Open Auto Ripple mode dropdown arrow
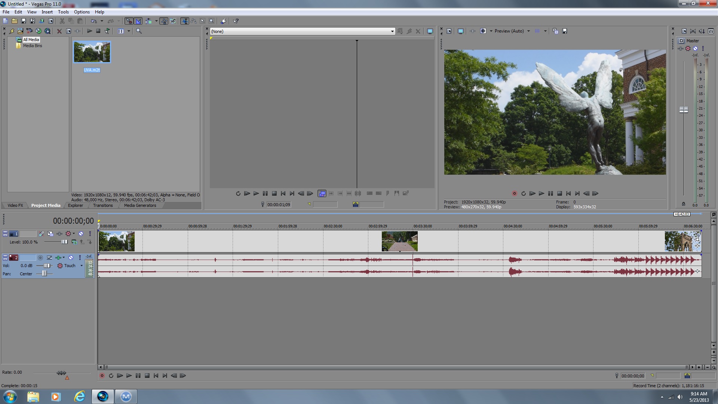Image resolution: width=718 pixels, height=404 pixels. click(x=156, y=21)
